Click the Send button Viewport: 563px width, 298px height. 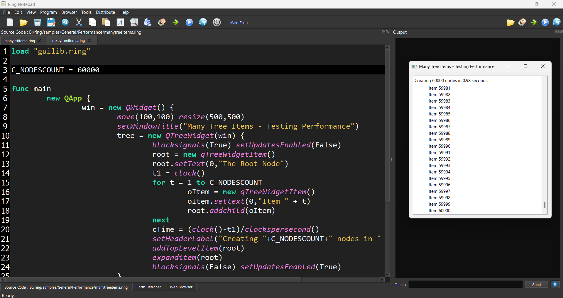click(536, 285)
